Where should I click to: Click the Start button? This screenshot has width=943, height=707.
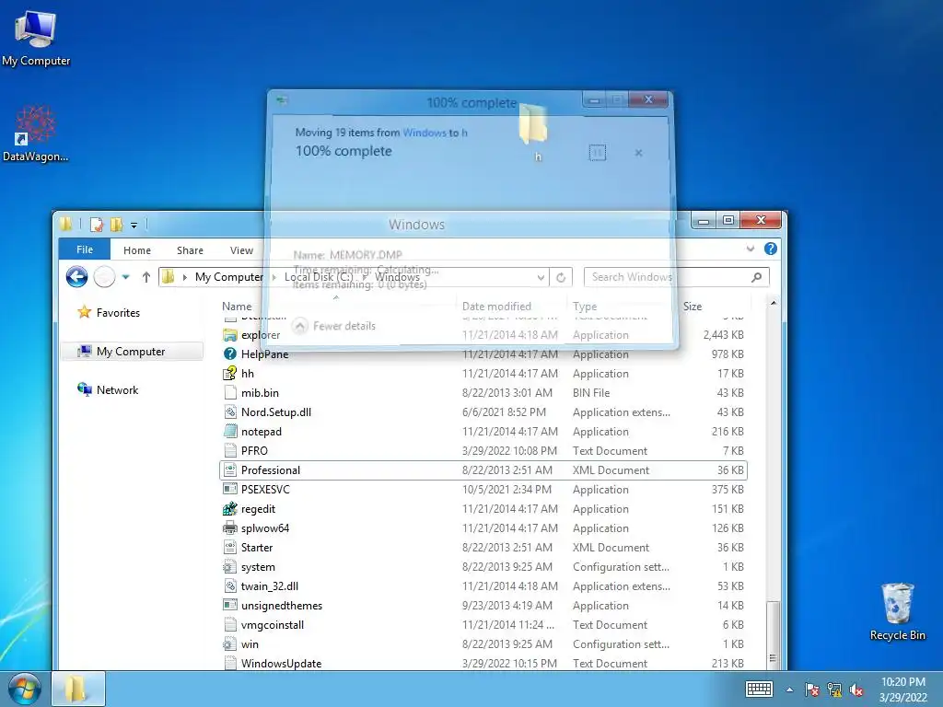(x=23, y=689)
